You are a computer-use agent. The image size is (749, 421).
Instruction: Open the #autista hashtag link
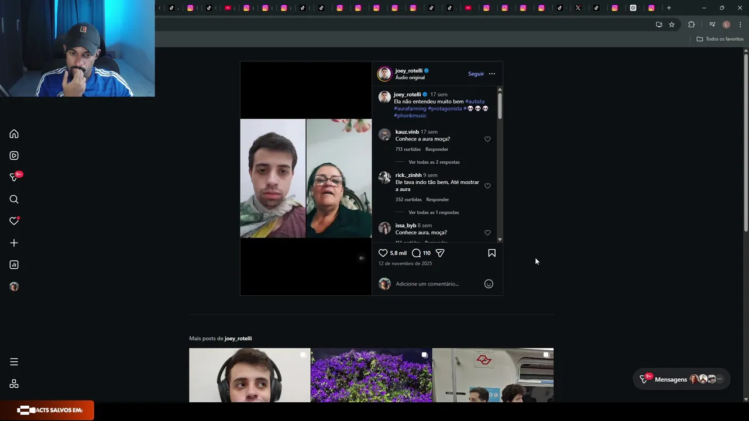475,101
